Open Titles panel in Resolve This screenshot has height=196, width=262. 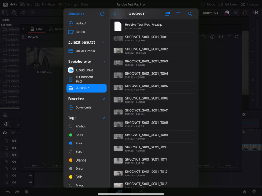64,4
